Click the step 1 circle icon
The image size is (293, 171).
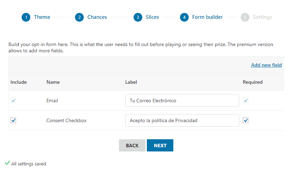(x=26, y=17)
